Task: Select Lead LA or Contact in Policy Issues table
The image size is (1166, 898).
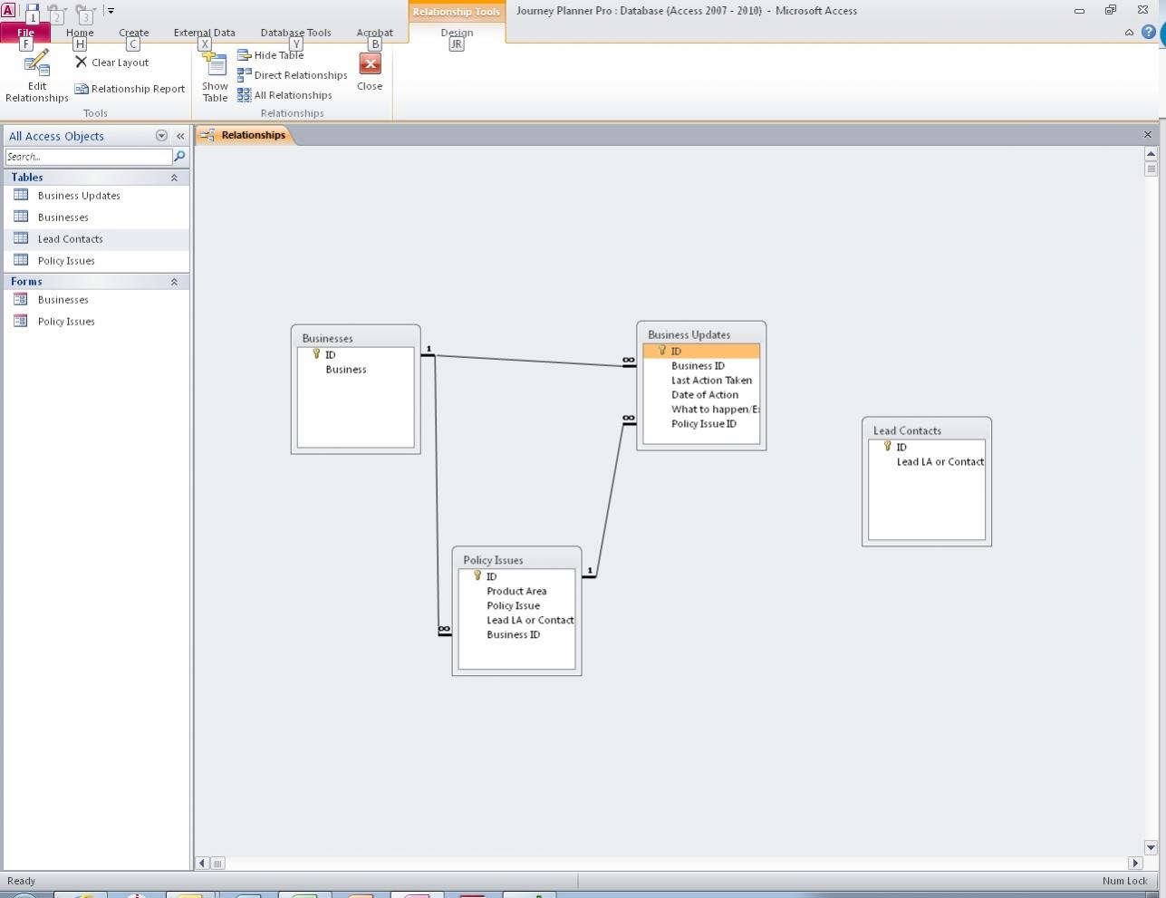Action: (529, 621)
